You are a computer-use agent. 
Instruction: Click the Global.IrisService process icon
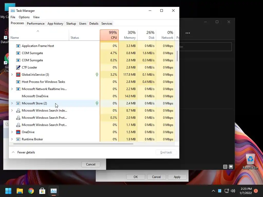point(18,75)
